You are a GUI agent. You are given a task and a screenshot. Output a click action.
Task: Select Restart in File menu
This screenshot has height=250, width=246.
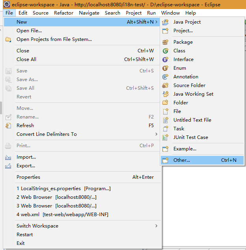click(82, 235)
